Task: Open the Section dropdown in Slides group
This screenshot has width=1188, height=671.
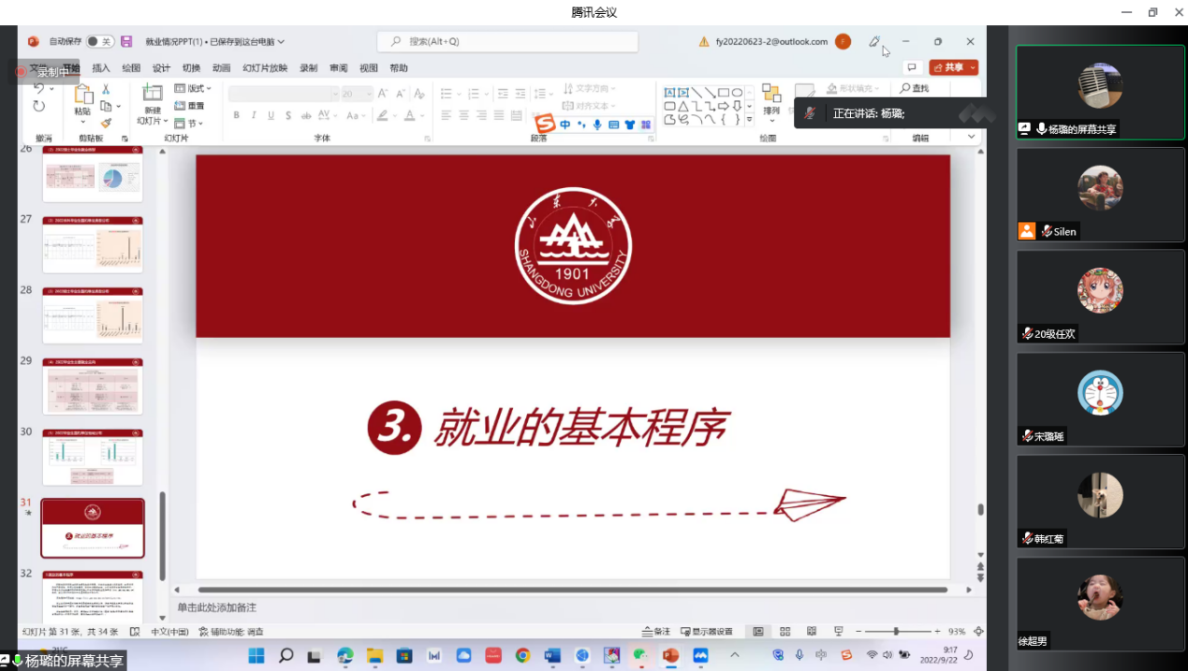Action: point(189,124)
